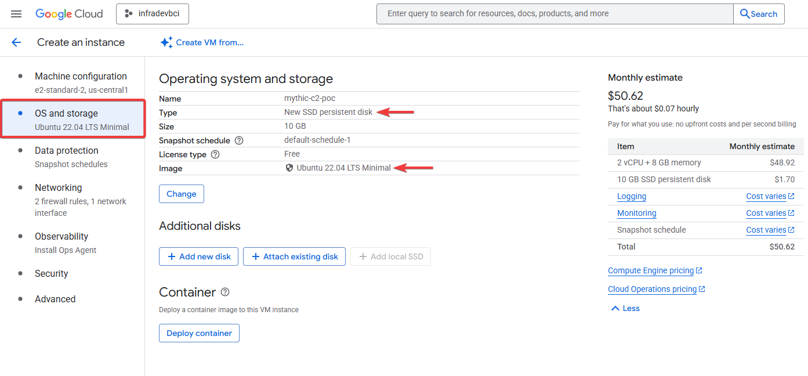Click Cost varies link for Logging

click(770, 196)
